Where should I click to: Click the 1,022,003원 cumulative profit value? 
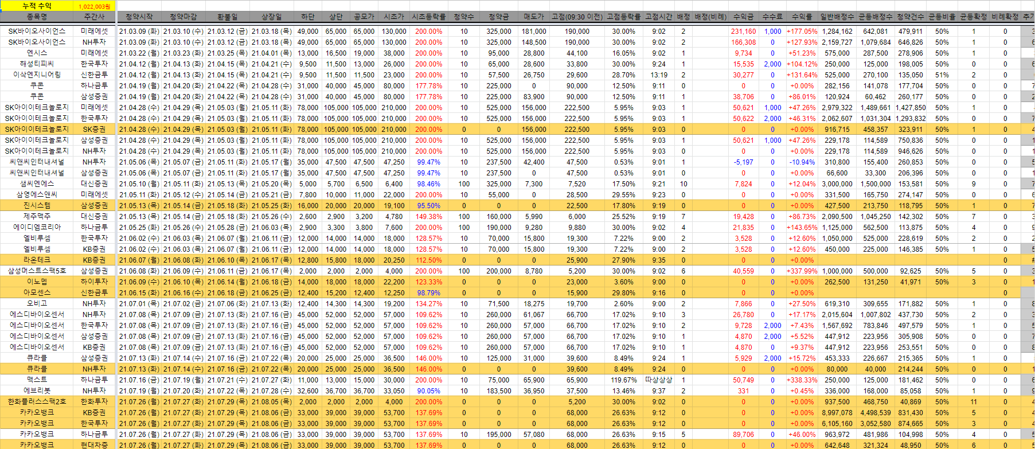coord(95,6)
